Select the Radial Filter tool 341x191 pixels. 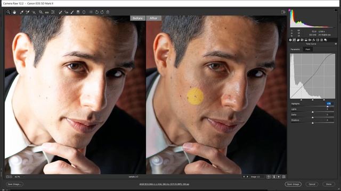(x=84, y=12)
